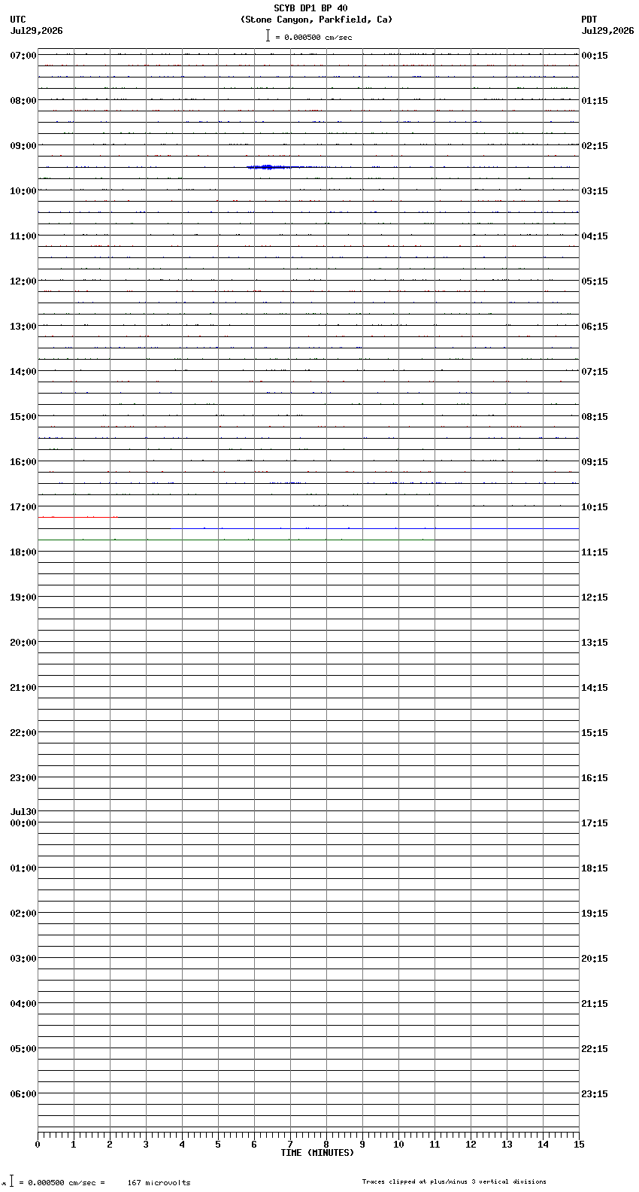The image size is (639, 1192).
Task: Click the 08:00 UTC time label
Action: click(x=23, y=101)
